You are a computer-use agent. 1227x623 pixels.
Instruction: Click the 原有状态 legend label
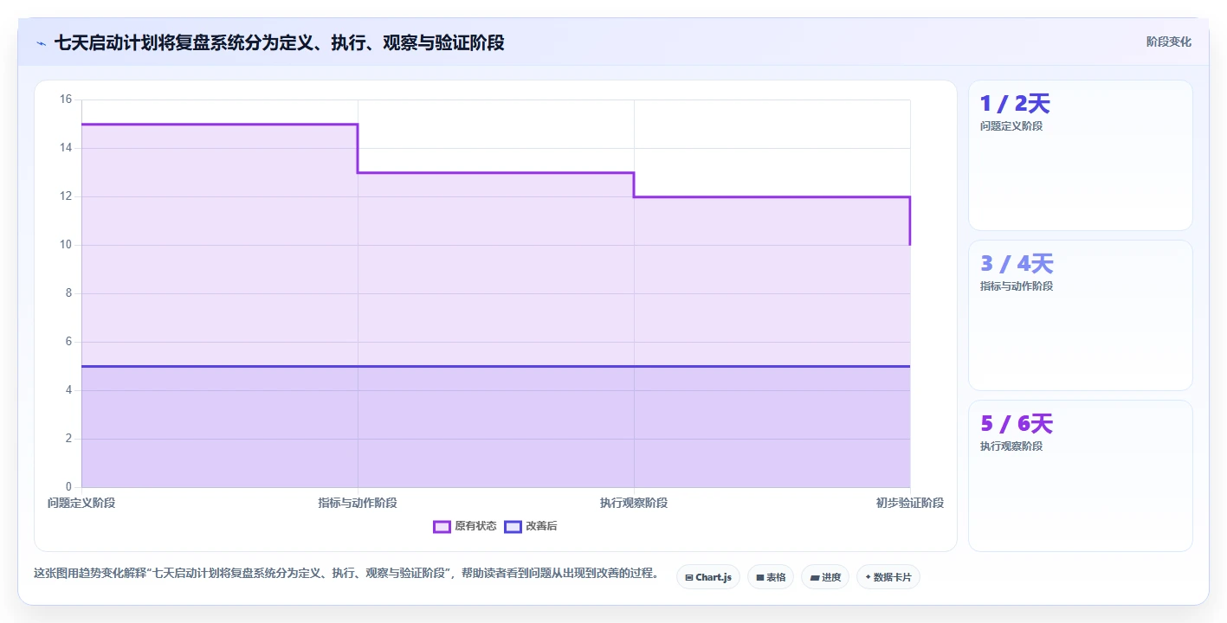coord(475,526)
